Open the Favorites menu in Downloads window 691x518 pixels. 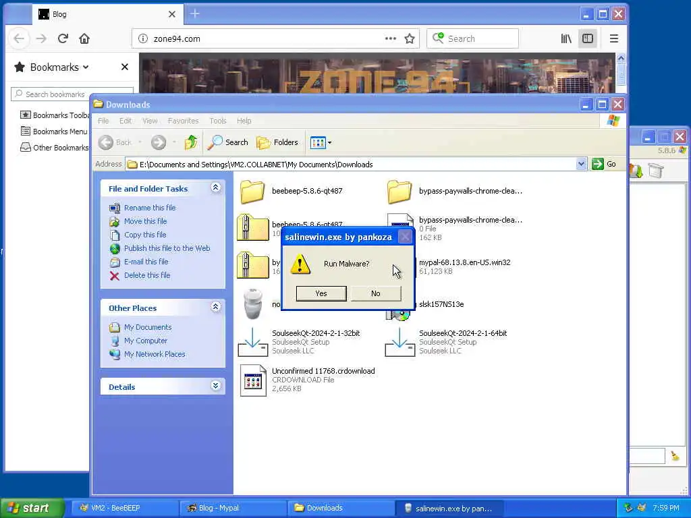[184, 121]
